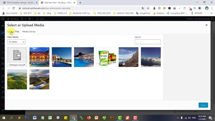This screenshot has height=121, width=215.
Task: Open PowerPoint from the taskbar
Action: click(x=96, y=118)
